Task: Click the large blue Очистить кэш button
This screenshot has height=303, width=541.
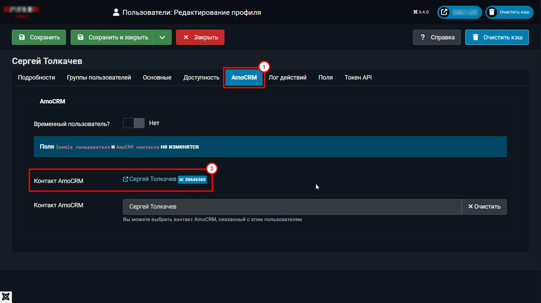Action: (x=497, y=37)
